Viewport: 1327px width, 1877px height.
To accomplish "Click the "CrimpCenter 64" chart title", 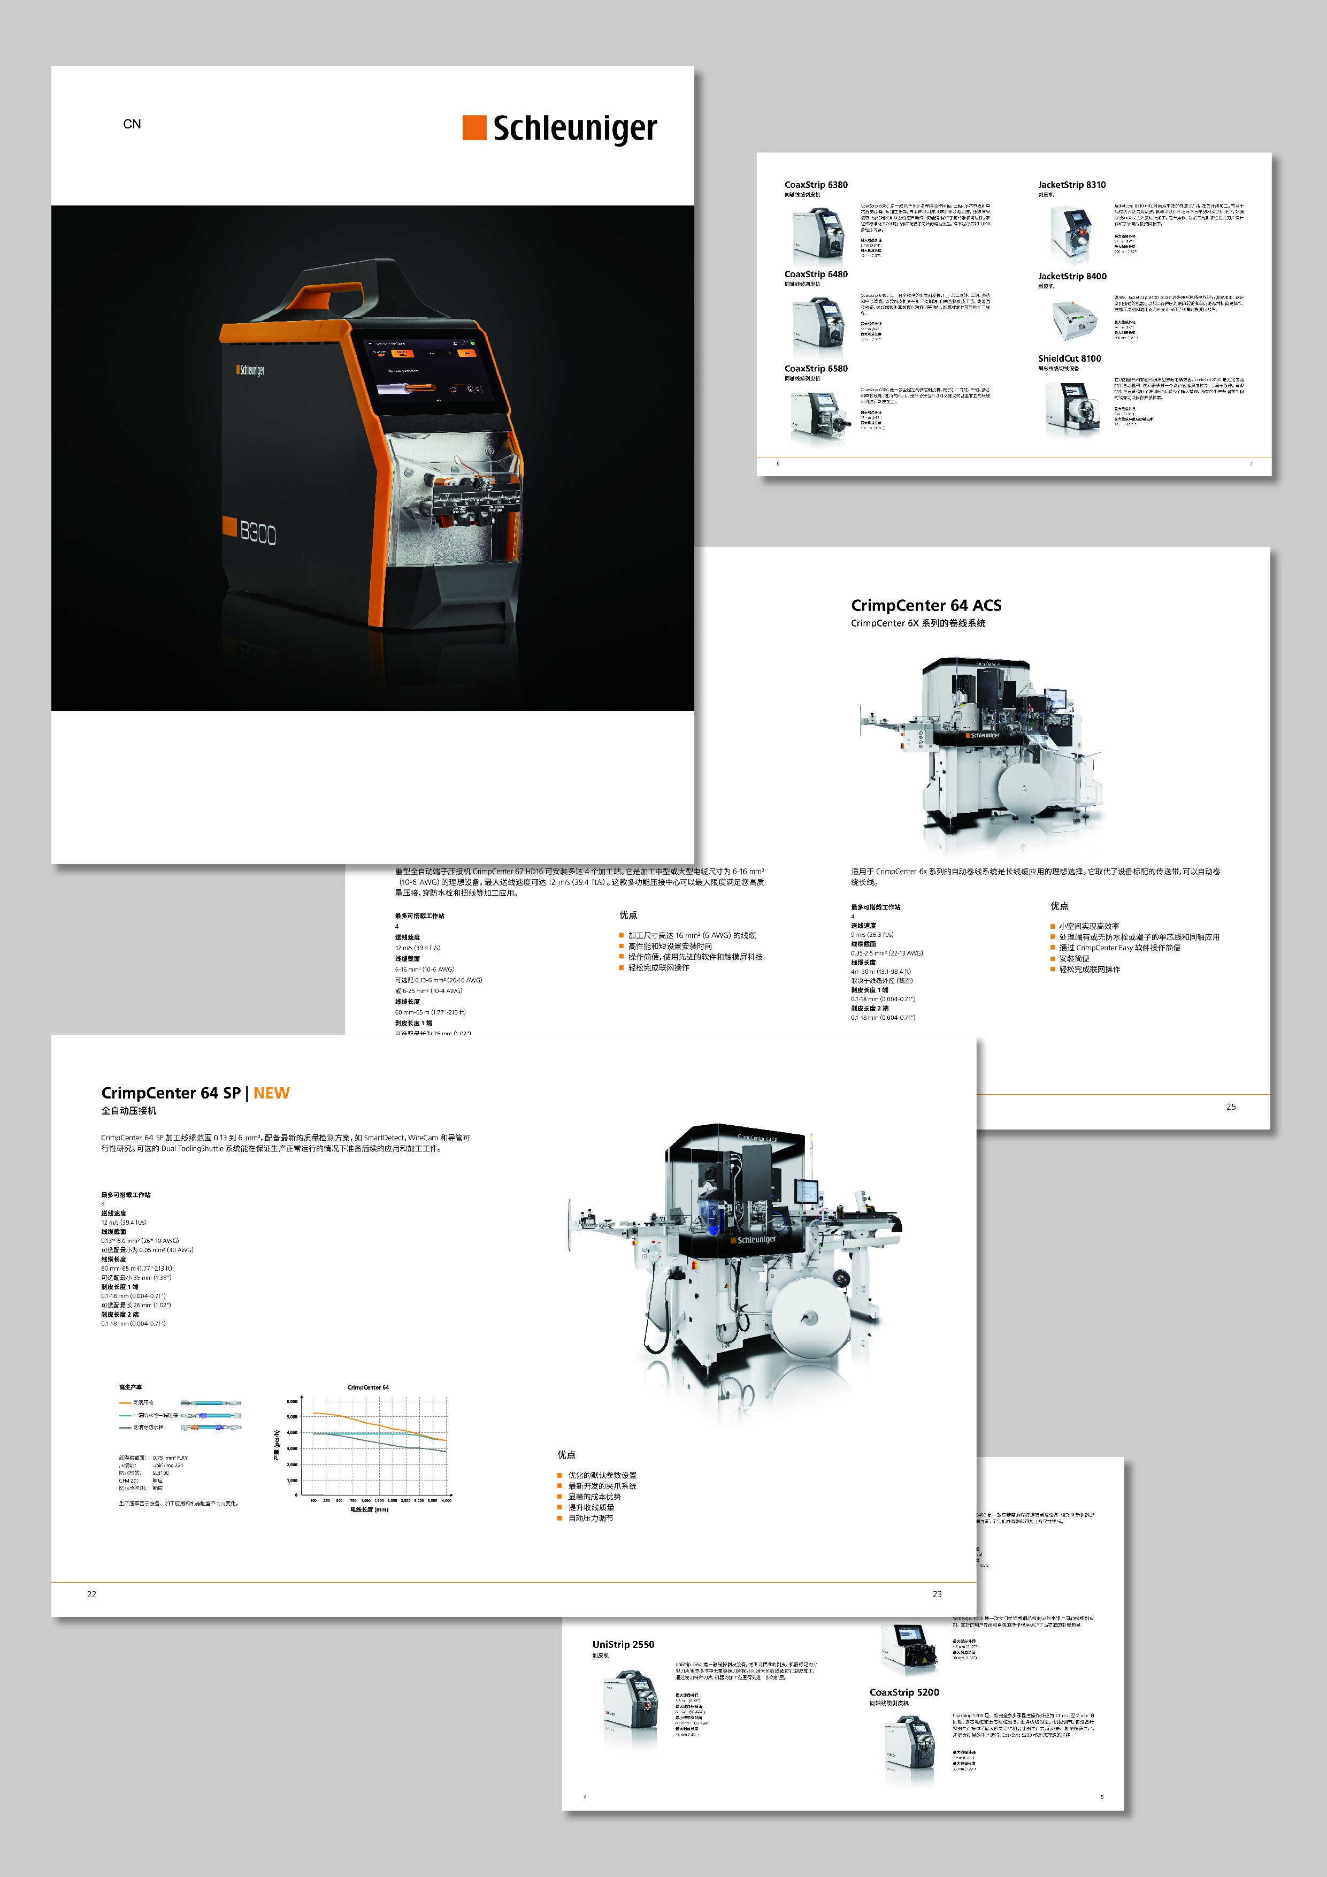I will [x=367, y=1387].
